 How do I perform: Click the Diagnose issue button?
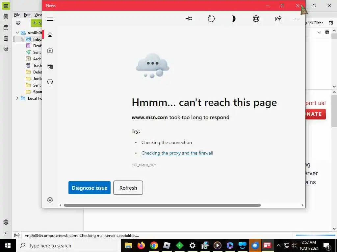click(90, 188)
